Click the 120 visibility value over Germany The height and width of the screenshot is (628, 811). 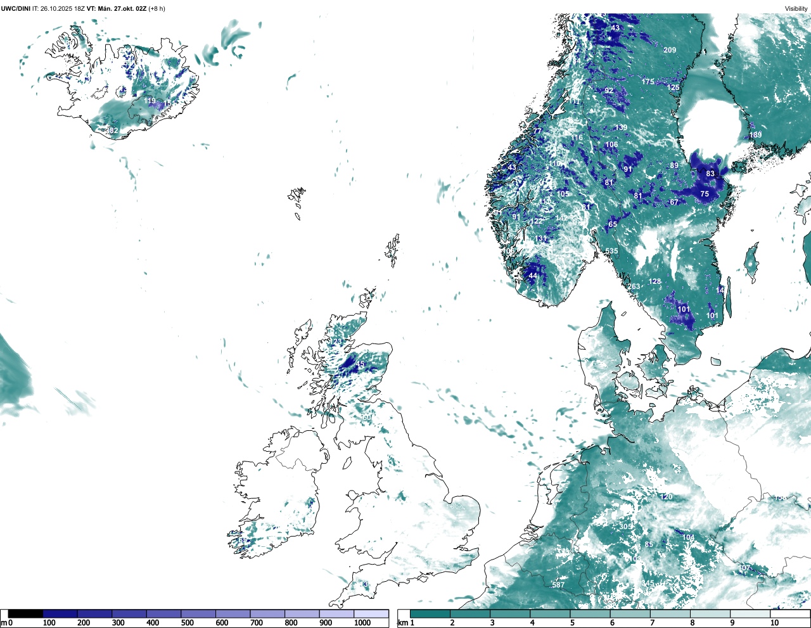tap(666, 497)
